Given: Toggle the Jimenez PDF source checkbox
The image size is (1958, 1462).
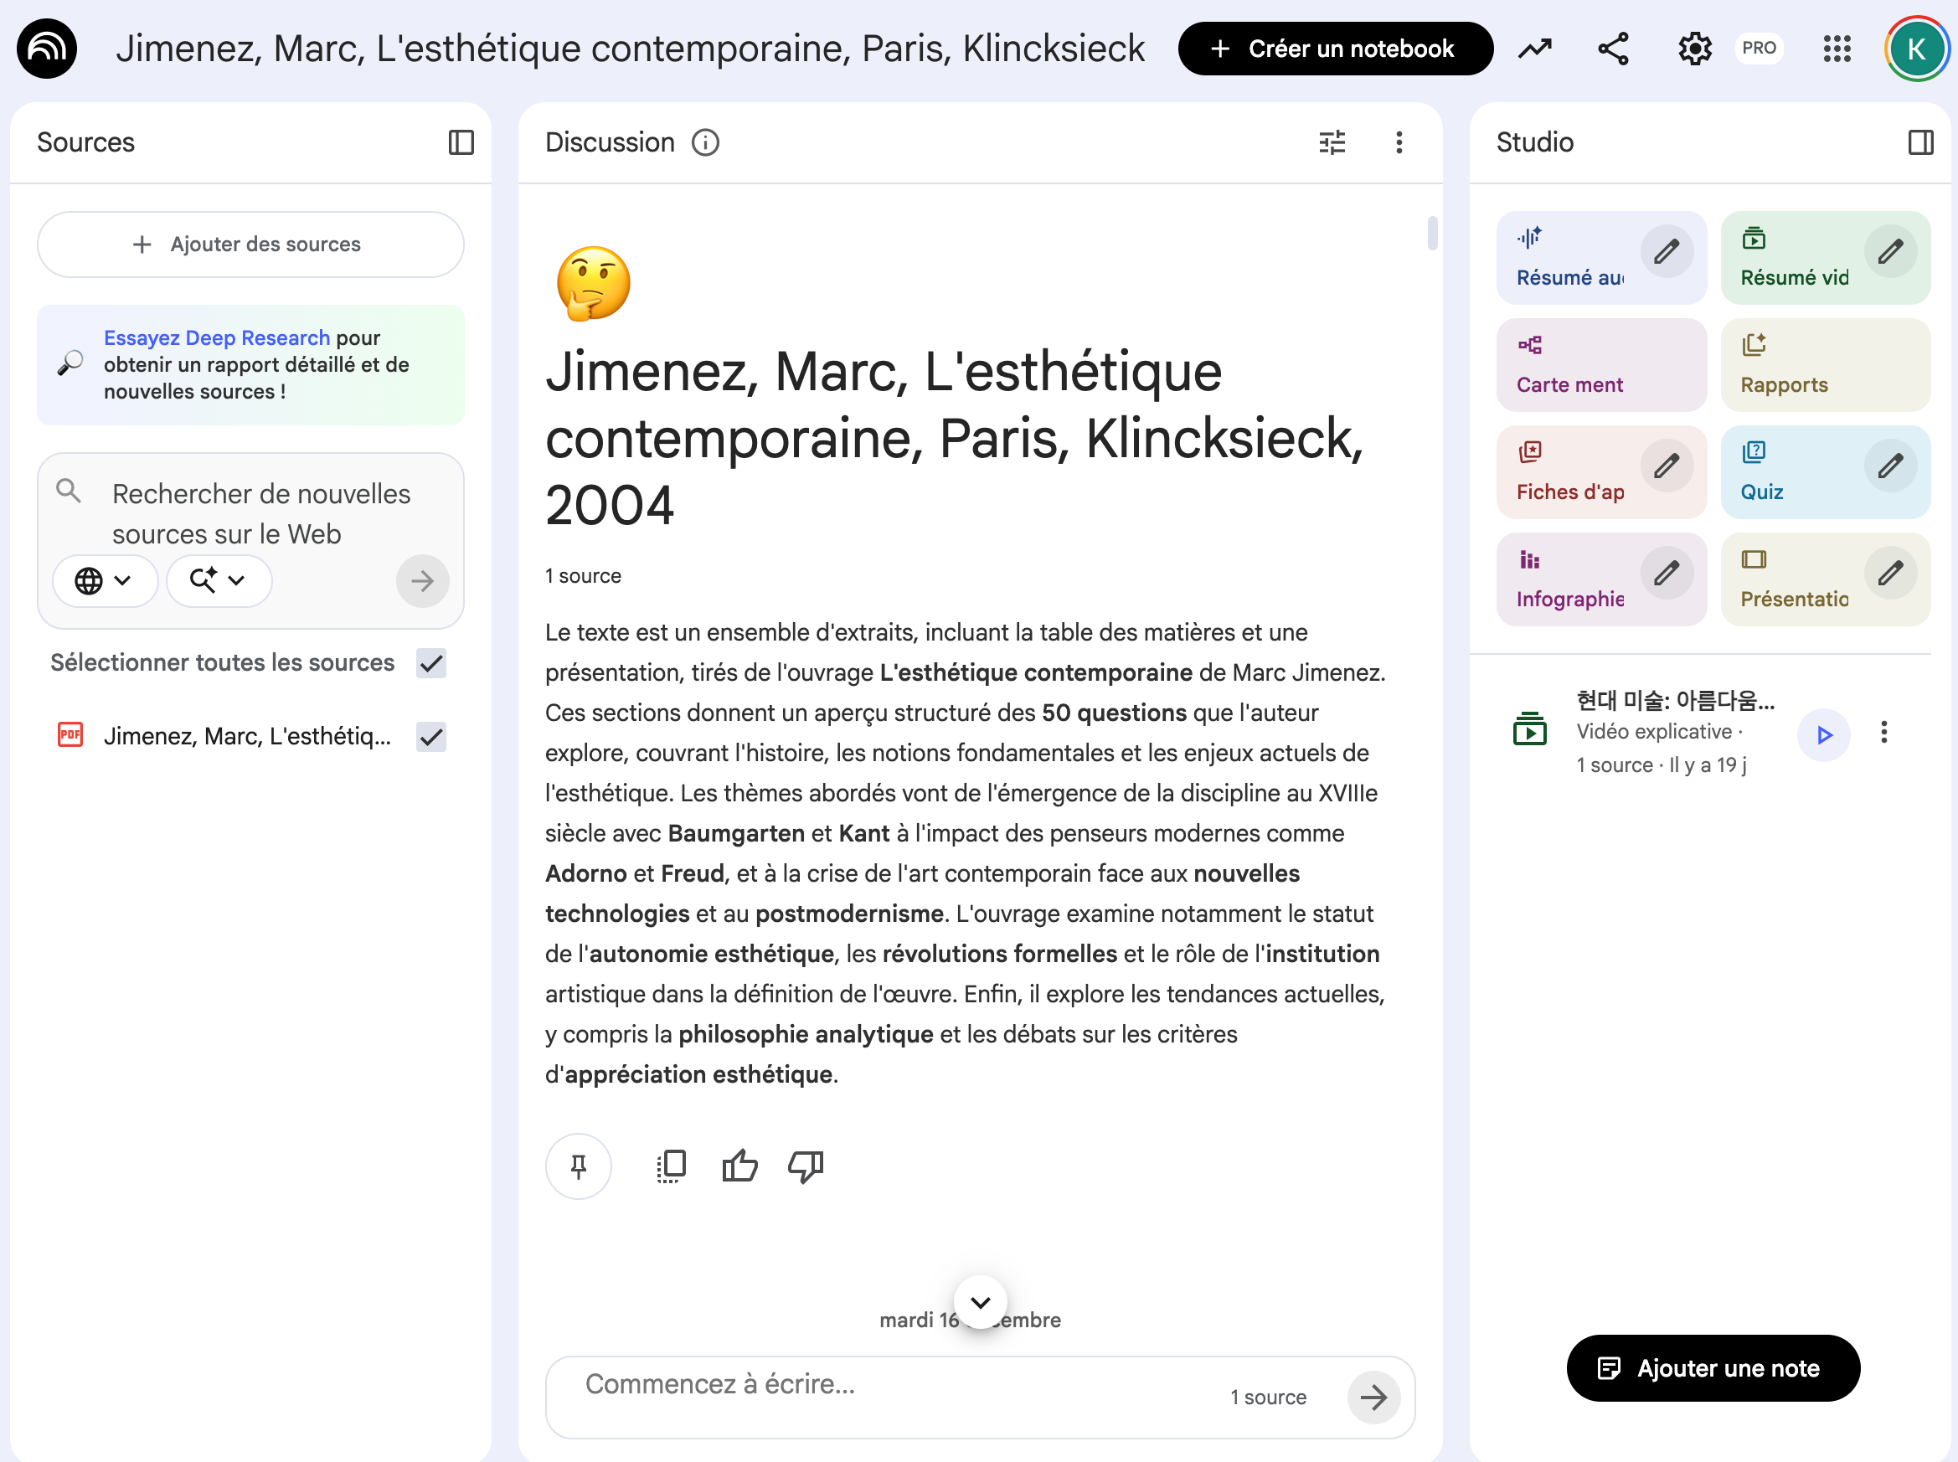Looking at the screenshot, I should pos(431,736).
